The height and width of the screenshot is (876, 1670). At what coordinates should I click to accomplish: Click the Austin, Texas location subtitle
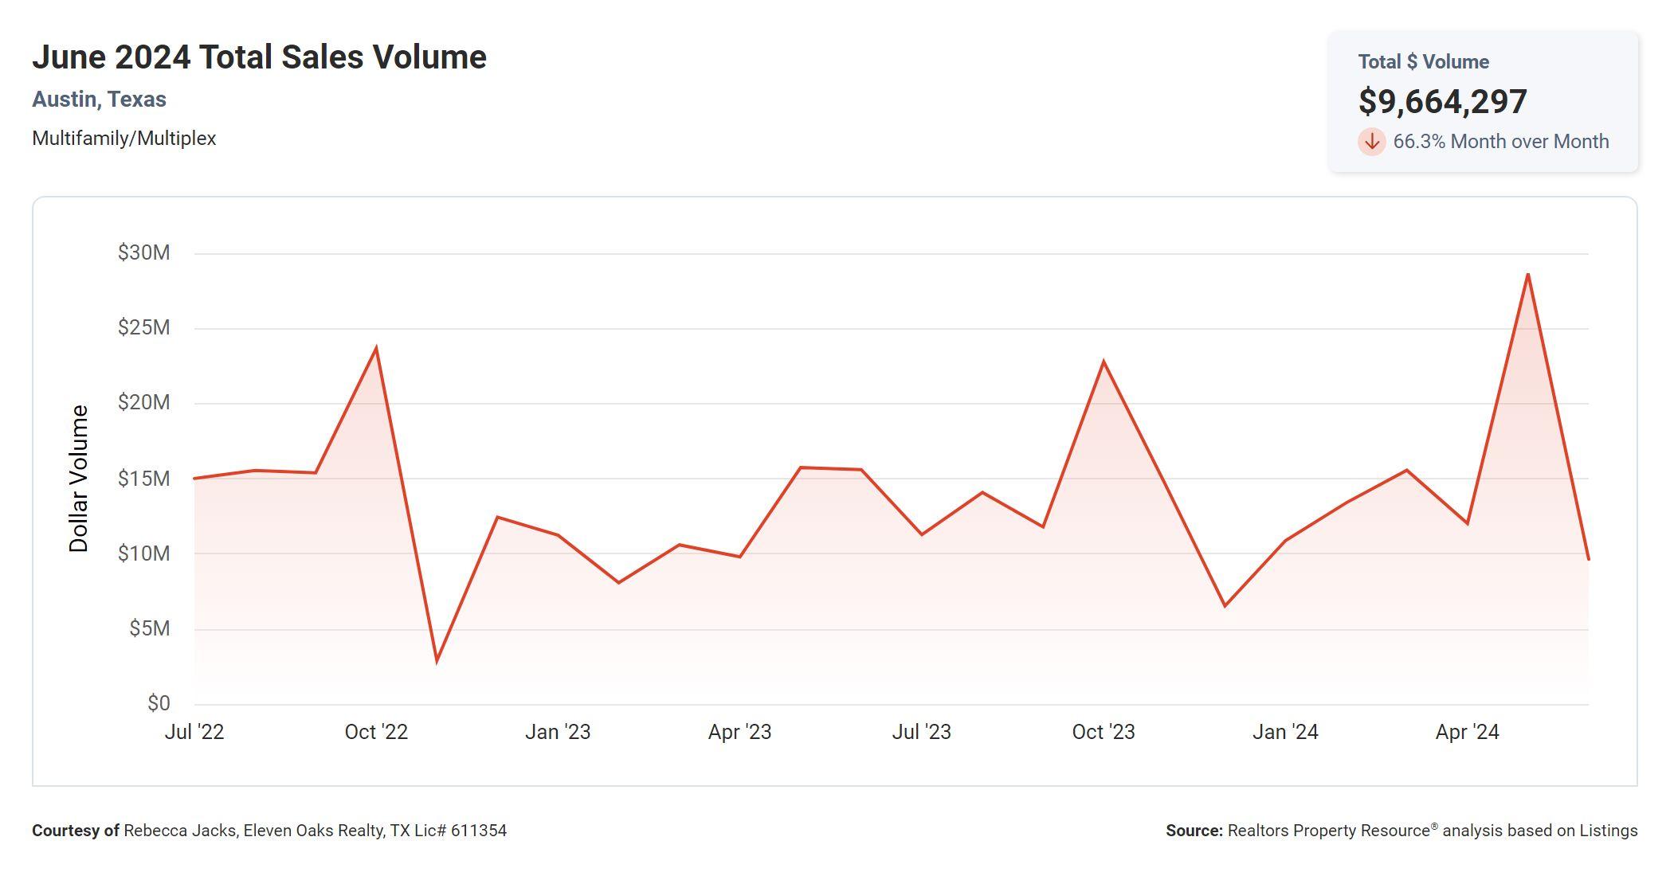click(x=99, y=100)
